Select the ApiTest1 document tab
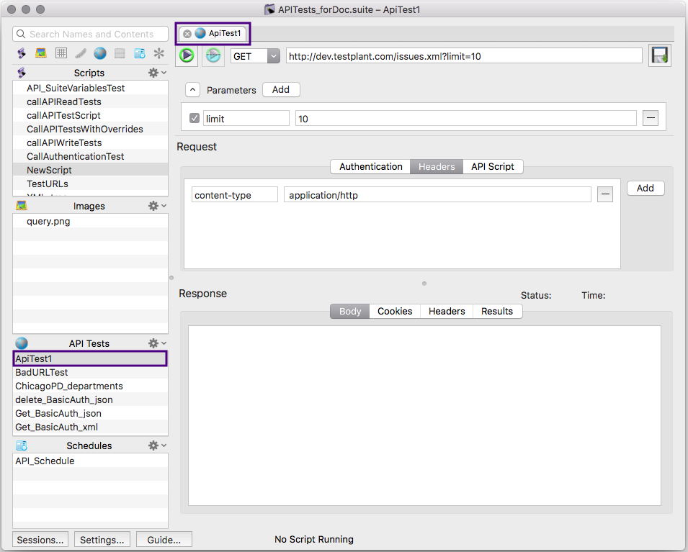Viewport: 688px width, 552px height. point(213,33)
